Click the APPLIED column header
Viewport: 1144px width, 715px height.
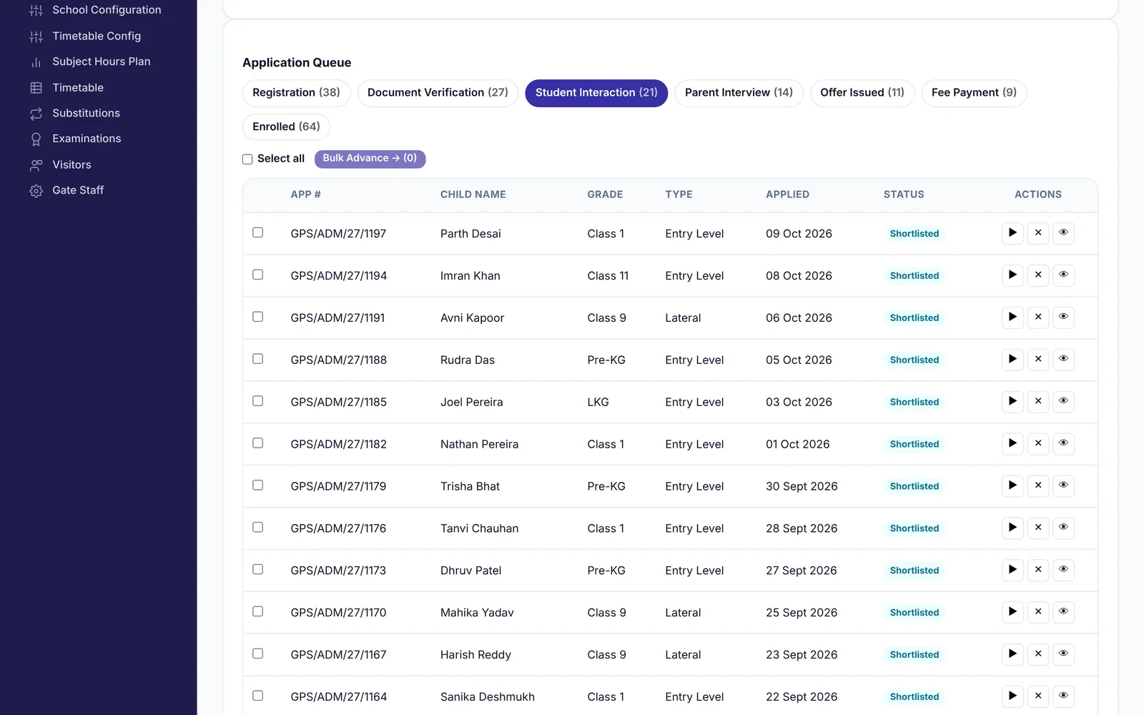[x=787, y=194]
